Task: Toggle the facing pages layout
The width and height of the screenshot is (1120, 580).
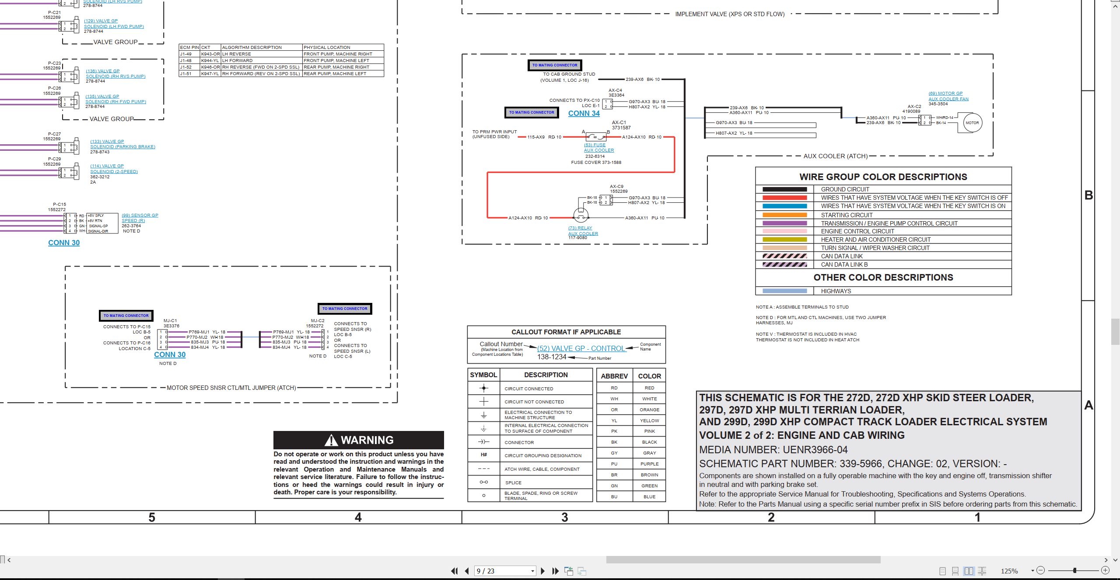Action: pyautogui.click(x=969, y=571)
